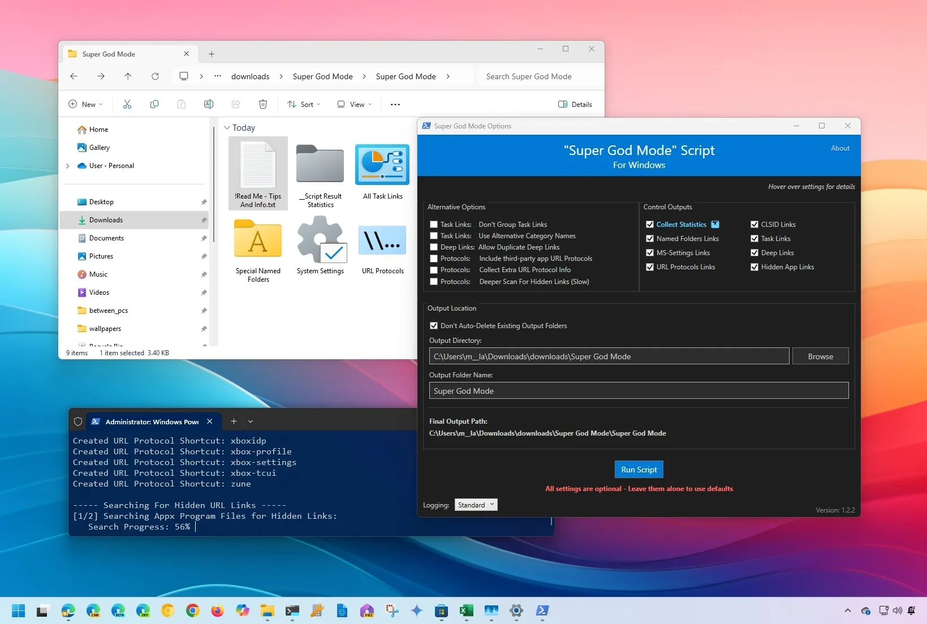Click the Refresh icon in File Explorer
Image resolution: width=927 pixels, height=624 pixels.
(x=155, y=76)
